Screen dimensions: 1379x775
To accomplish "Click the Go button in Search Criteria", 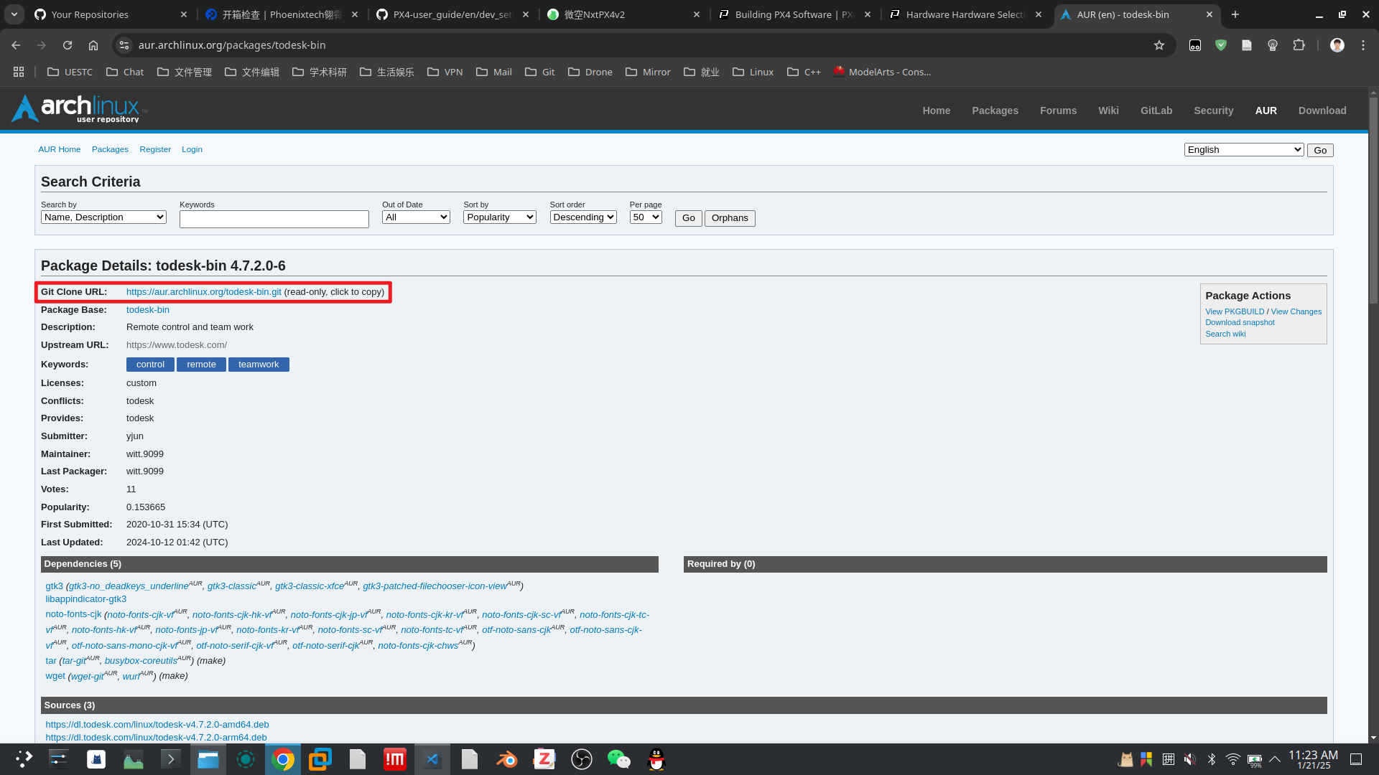I will (688, 218).
